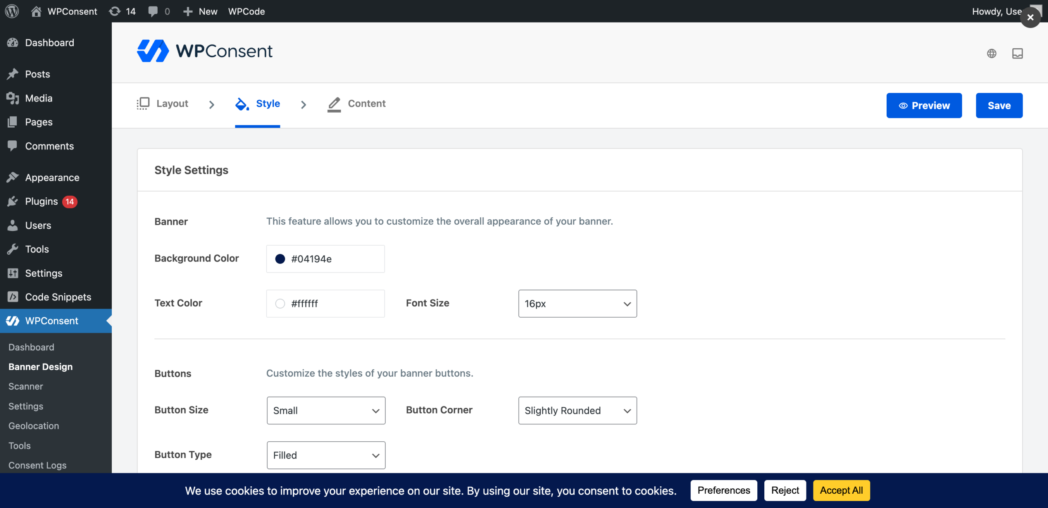
Task: Click the Preview button
Action: pyautogui.click(x=924, y=105)
